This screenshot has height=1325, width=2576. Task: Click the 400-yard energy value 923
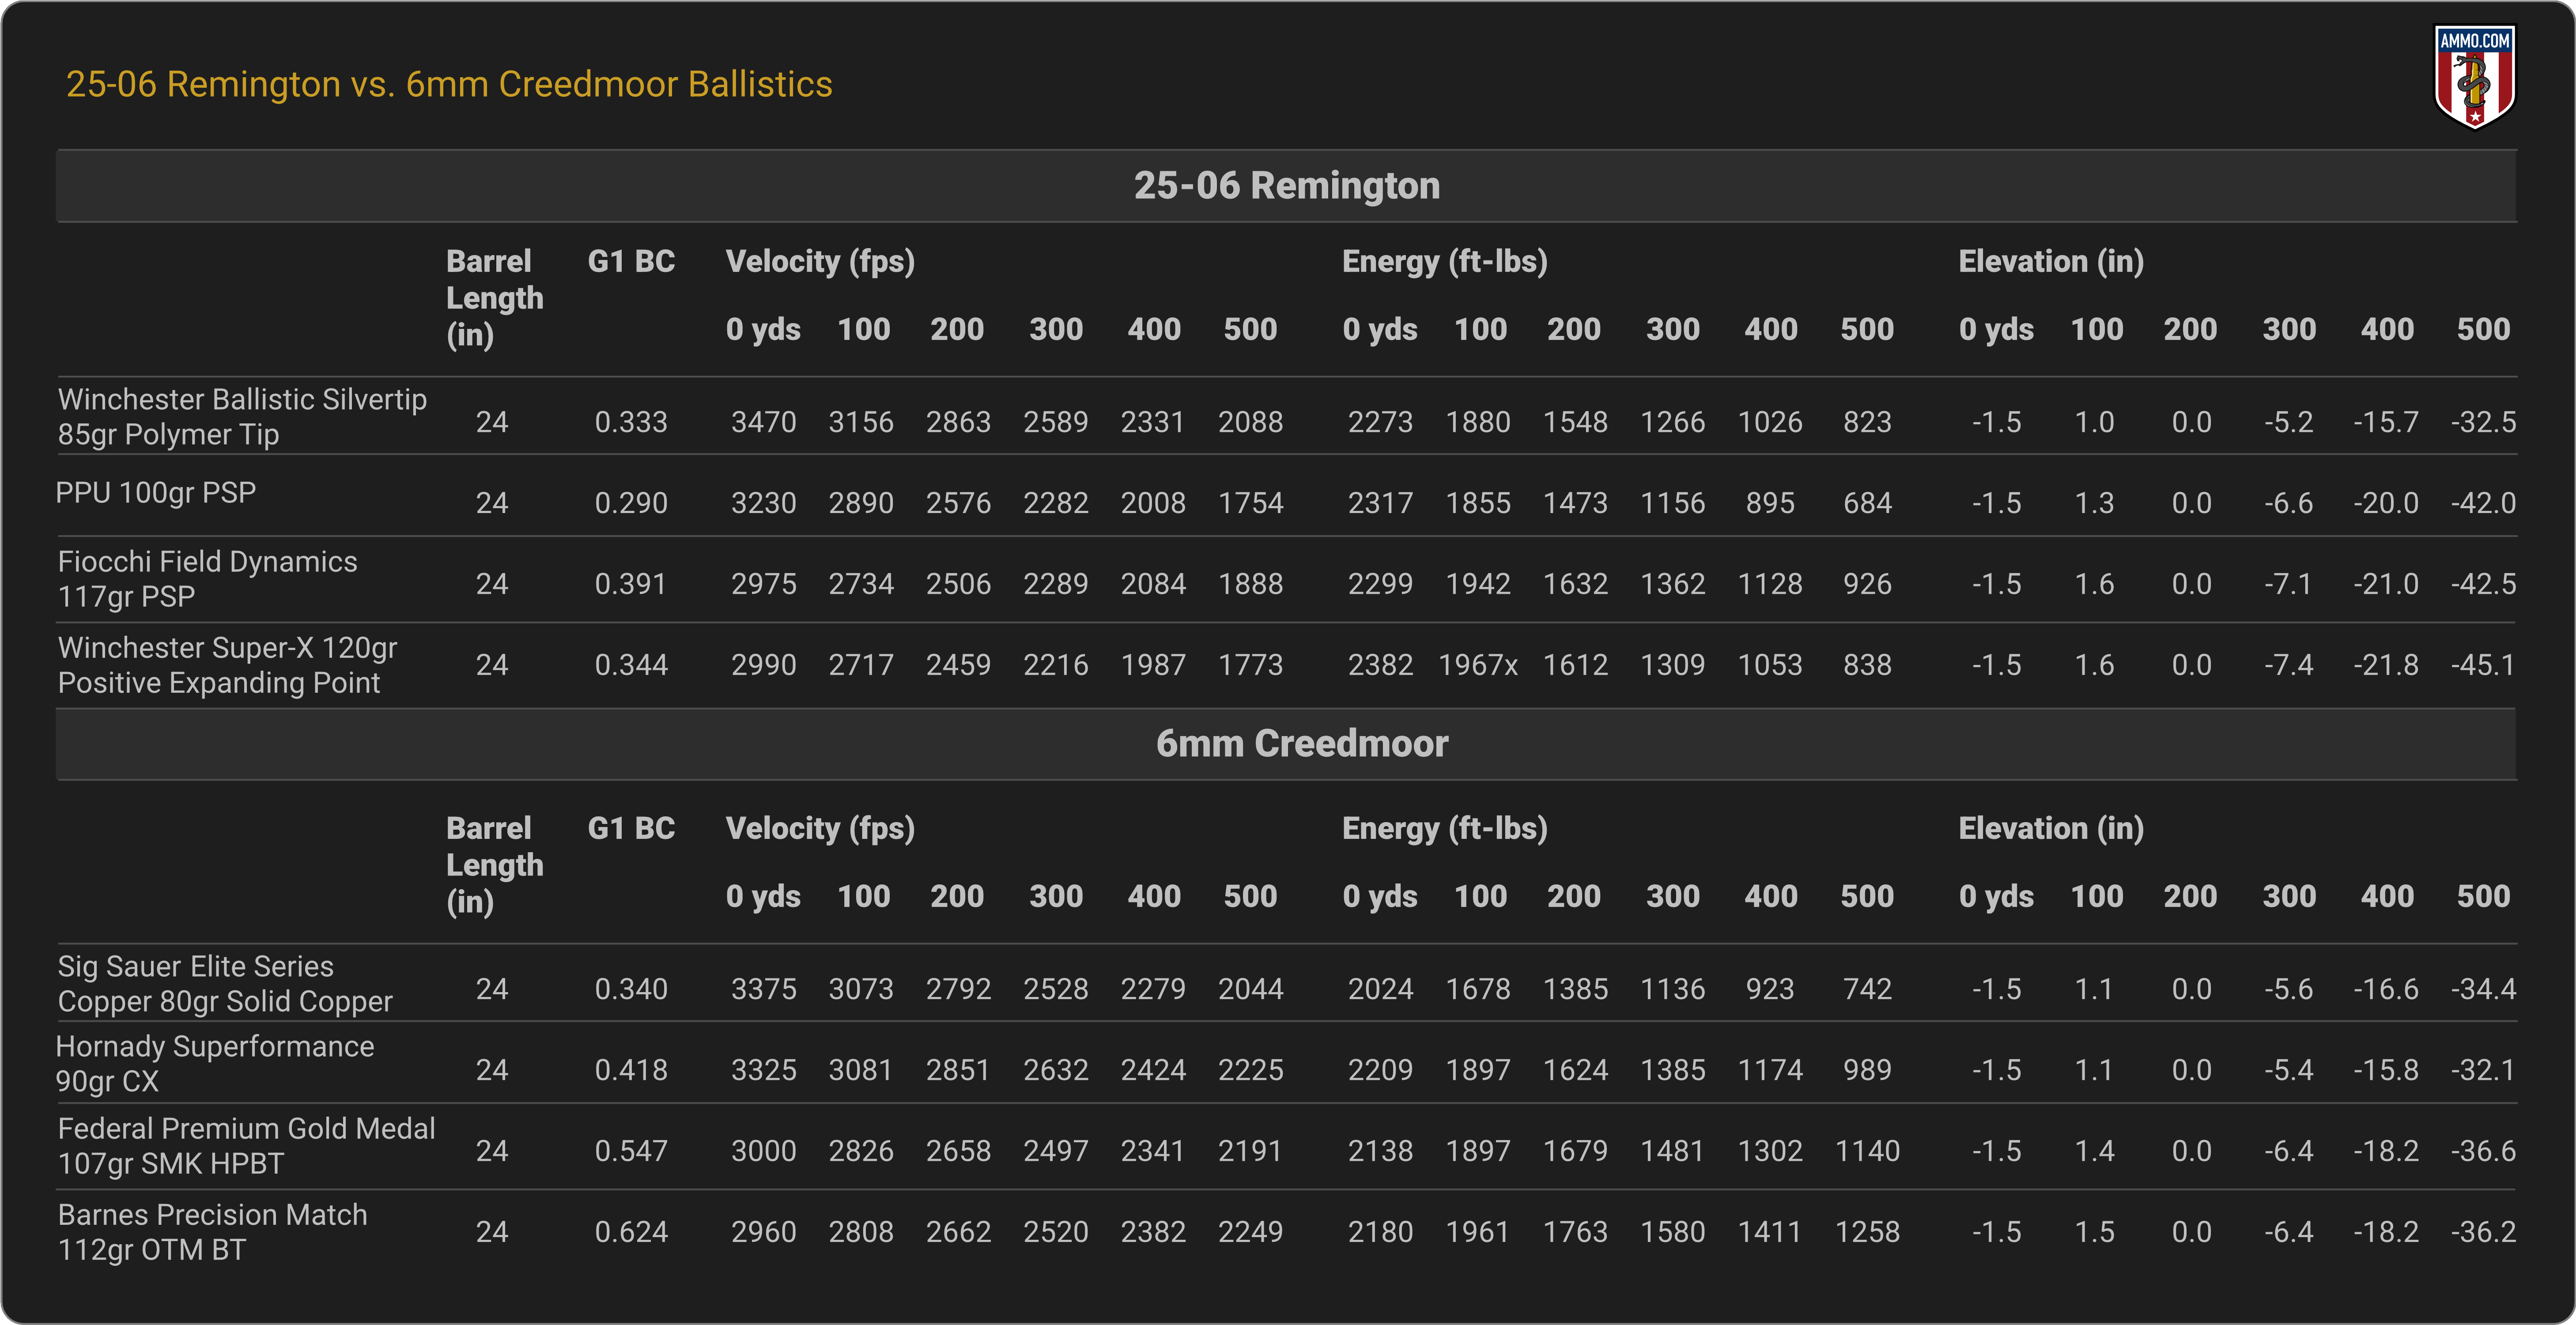(1770, 989)
